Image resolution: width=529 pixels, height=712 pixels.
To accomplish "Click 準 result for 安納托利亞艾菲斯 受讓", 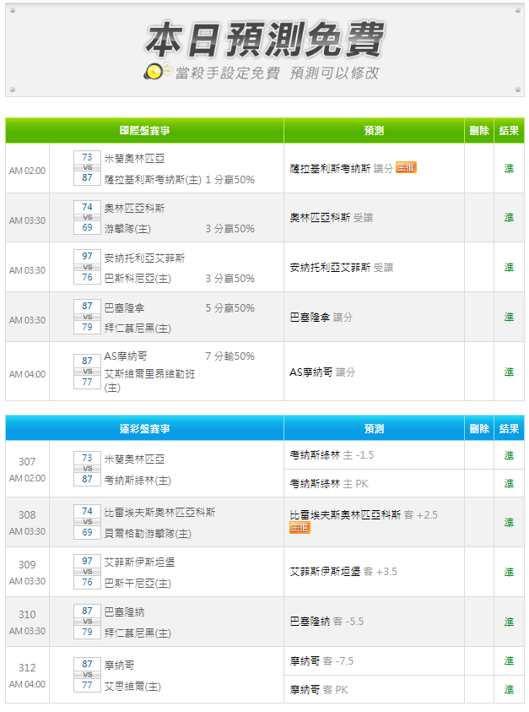I will click(509, 268).
